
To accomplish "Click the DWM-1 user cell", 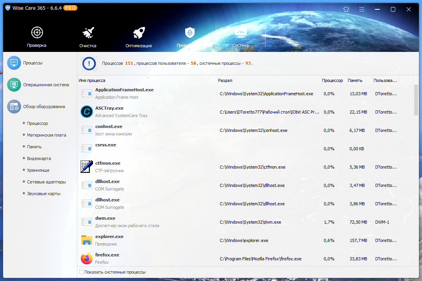I will 382,222.
